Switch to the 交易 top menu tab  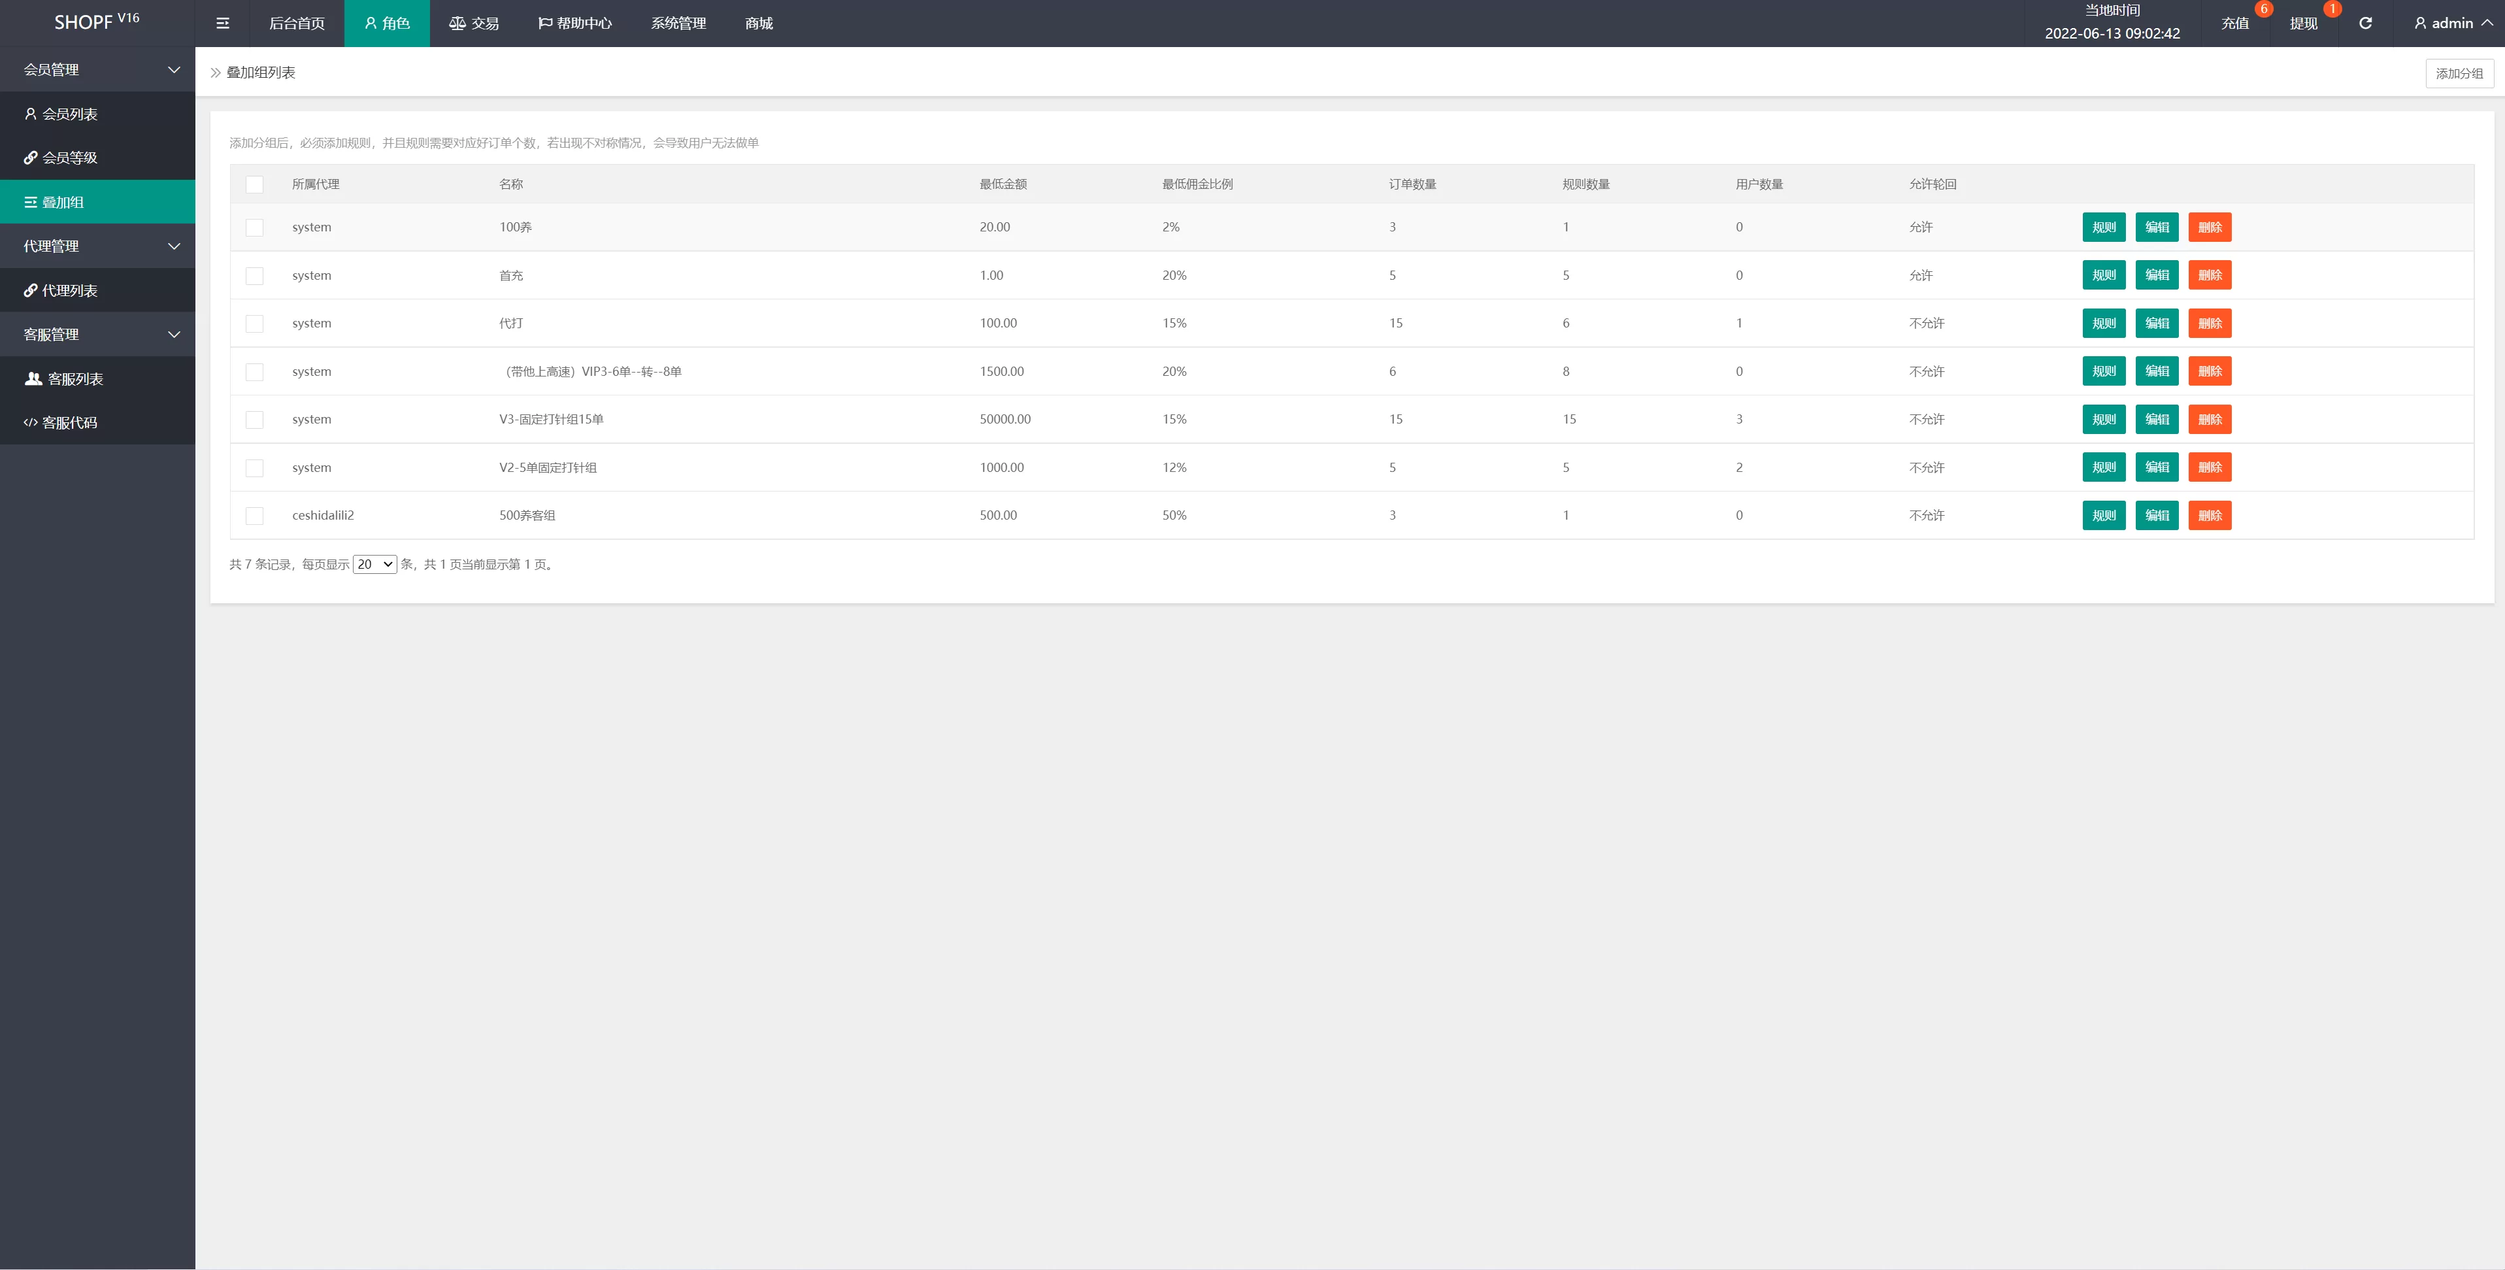(x=474, y=24)
